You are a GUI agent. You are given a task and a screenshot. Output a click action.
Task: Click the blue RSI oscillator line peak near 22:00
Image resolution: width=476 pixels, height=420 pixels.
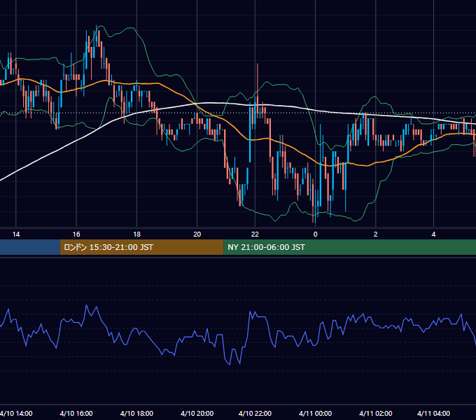click(251, 312)
